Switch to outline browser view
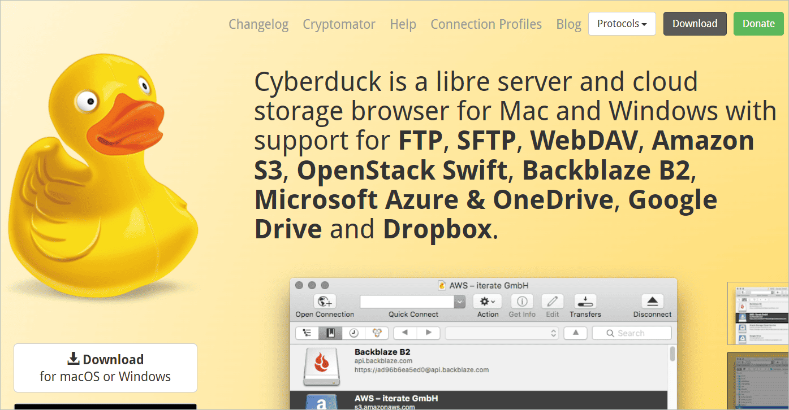 pos(307,333)
